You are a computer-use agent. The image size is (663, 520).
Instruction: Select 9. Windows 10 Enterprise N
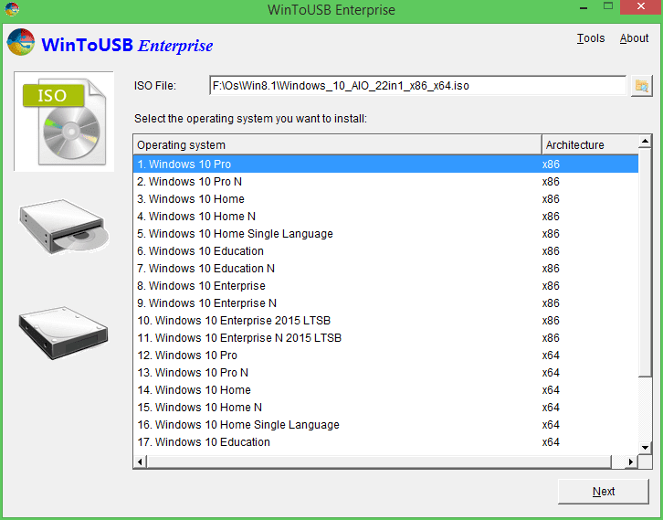[x=385, y=302]
